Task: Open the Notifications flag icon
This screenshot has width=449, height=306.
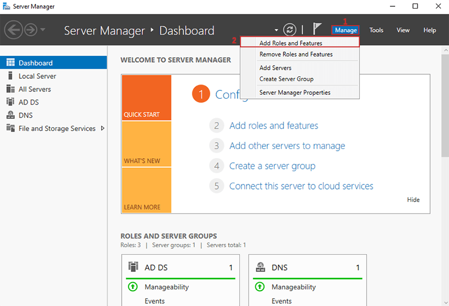Action: (x=317, y=29)
